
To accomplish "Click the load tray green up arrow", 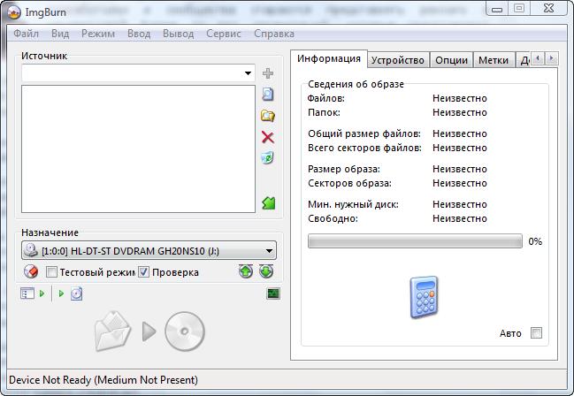I will [246, 271].
